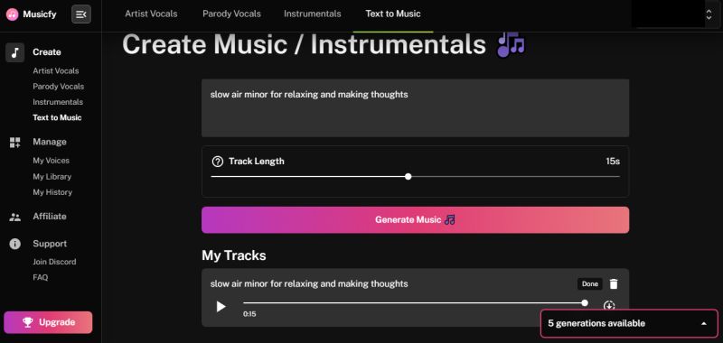723x343 pixels.
Task: Switch to the Artist Vocals tab
Action: point(151,14)
